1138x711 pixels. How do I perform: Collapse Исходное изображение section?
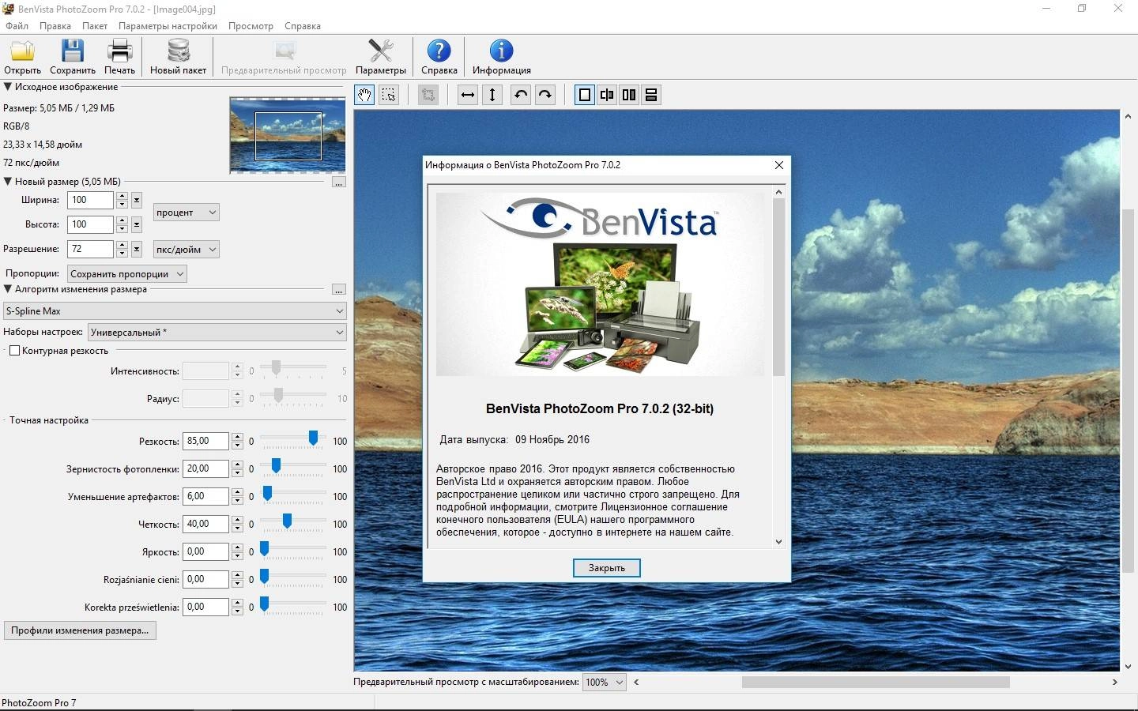coord(8,87)
